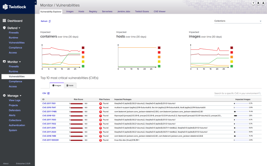The image size is (267, 166).
Task: Open the CVE-2018-1123 link
Action: (x=49, y=116)
